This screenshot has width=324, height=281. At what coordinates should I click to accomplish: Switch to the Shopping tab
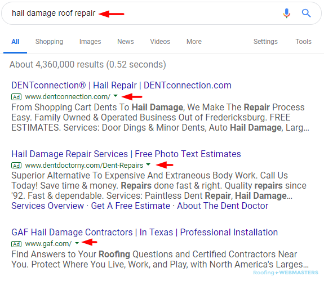pyautogui.click(x=49, y=42)
